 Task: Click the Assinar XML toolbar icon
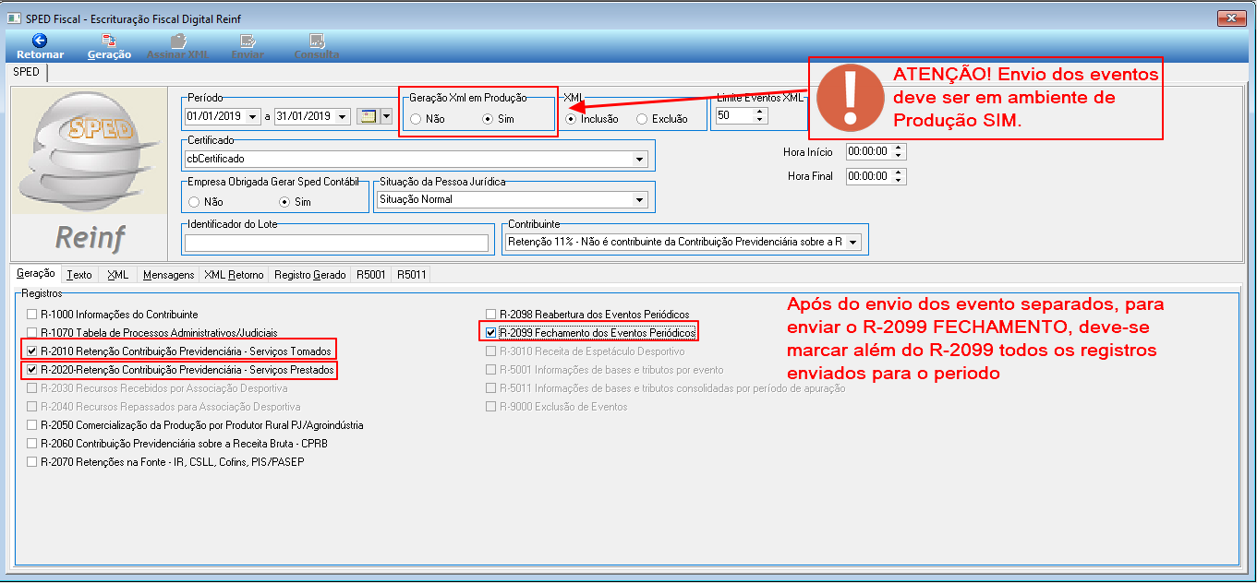178,41
